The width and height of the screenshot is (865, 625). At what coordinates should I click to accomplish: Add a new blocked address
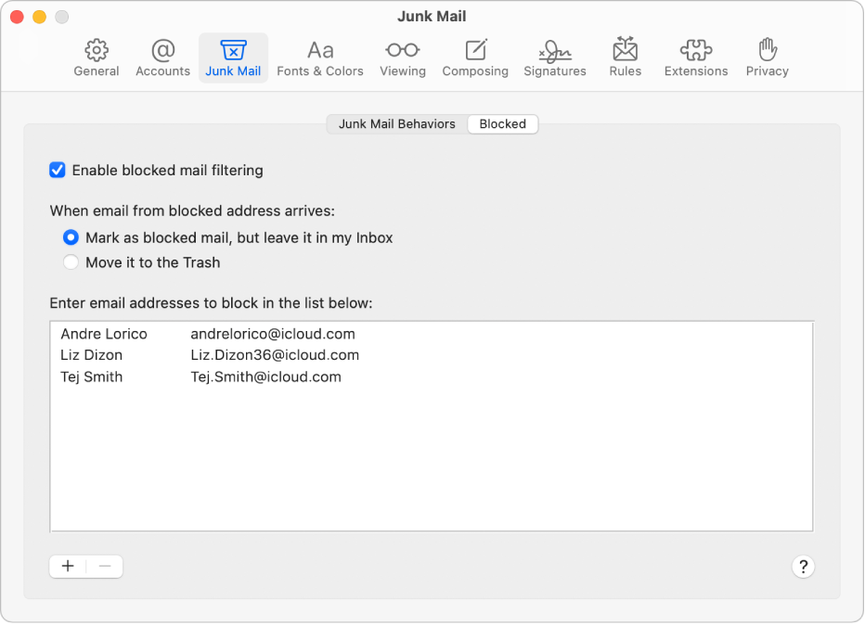coord(67,566)
